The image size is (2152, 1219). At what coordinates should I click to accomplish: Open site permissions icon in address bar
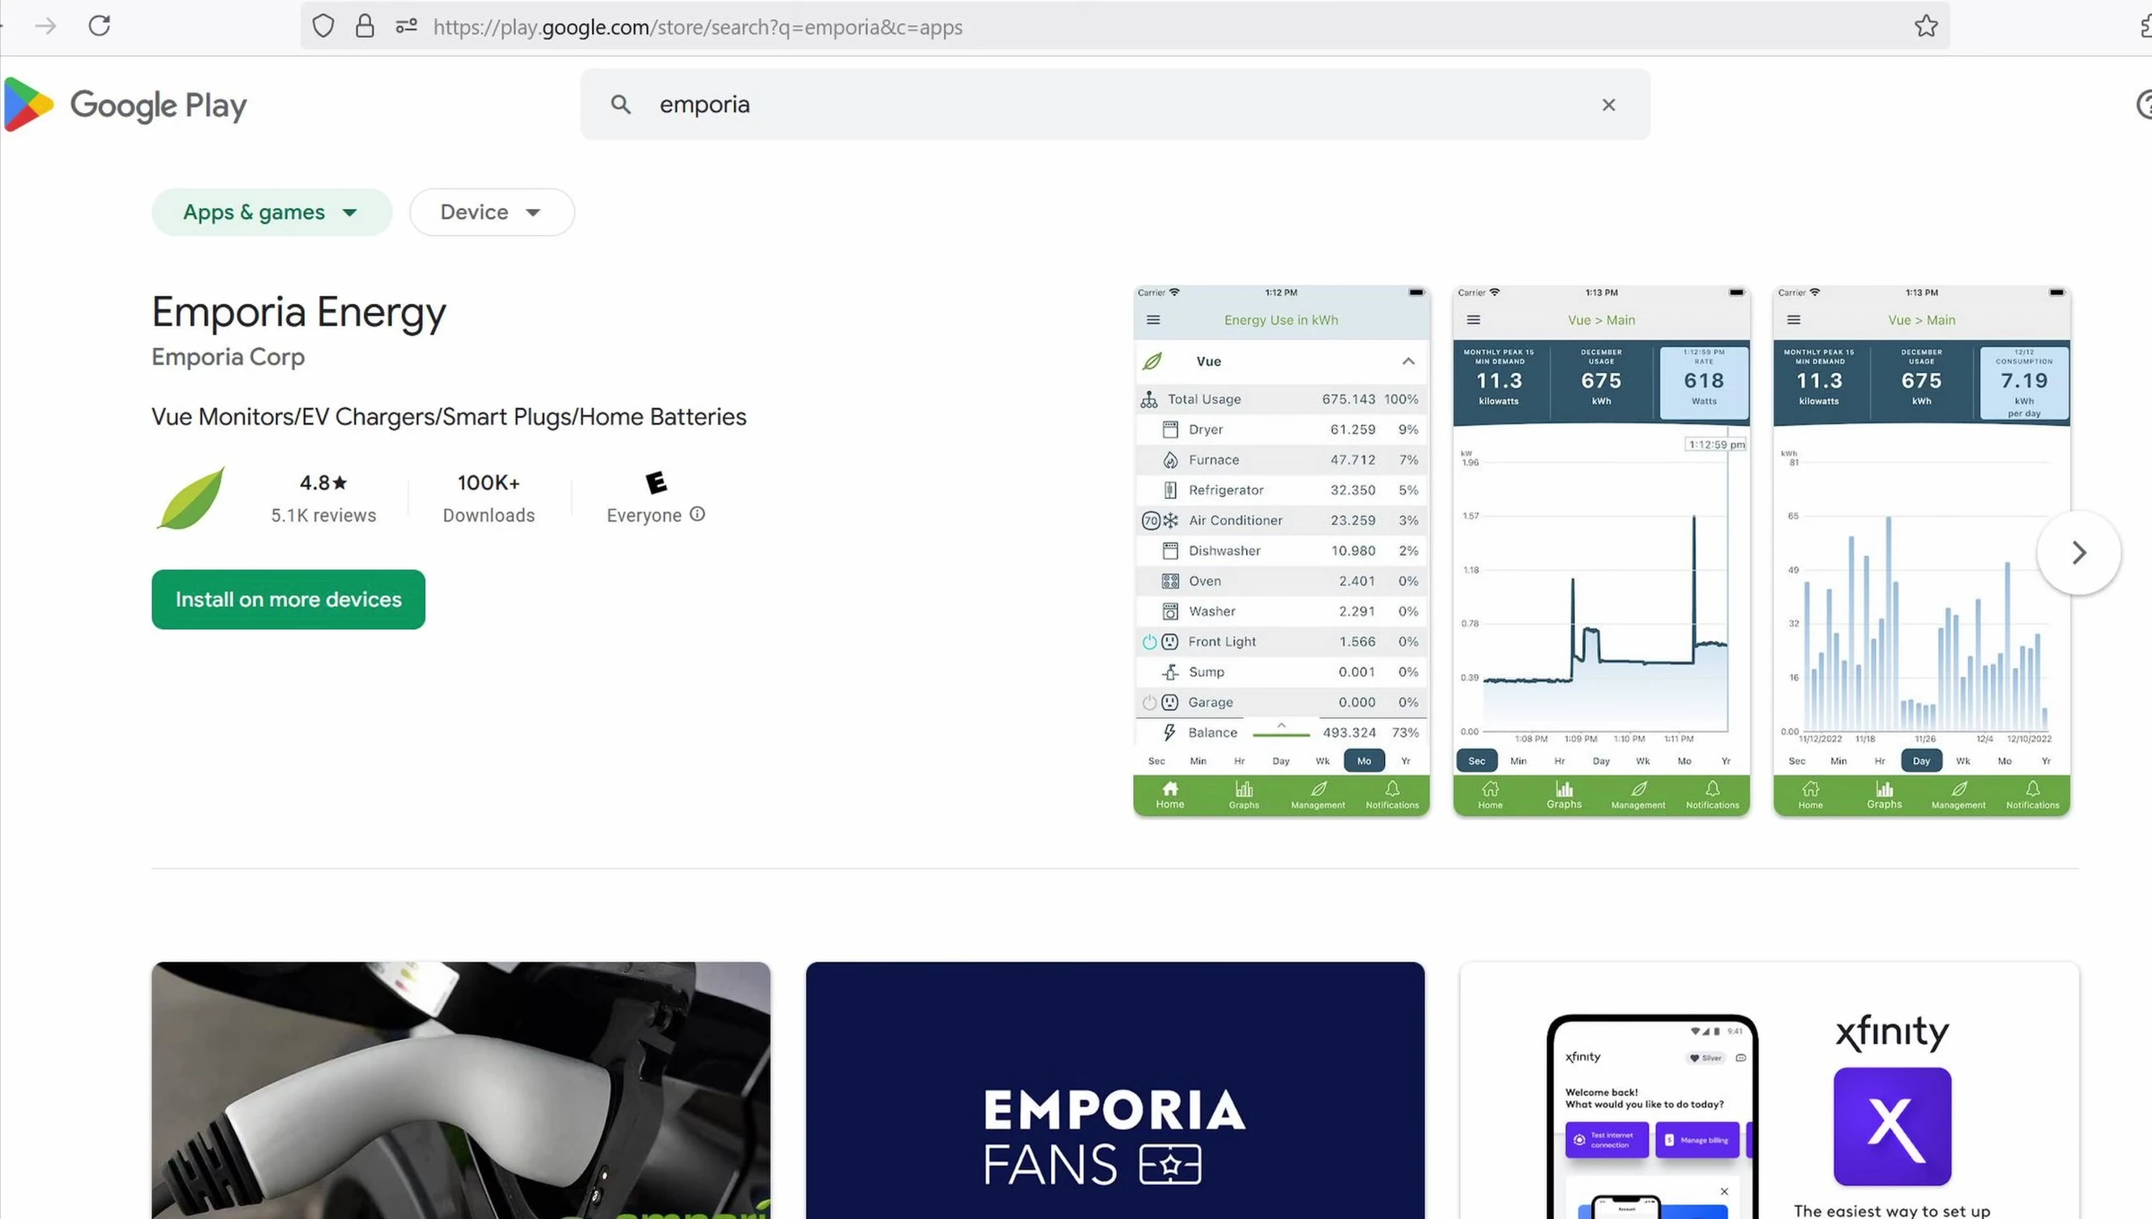(x=407, y=27)
